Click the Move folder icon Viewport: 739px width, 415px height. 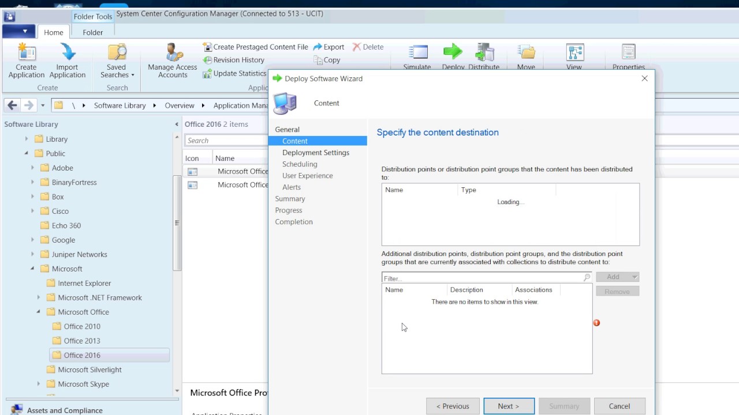[526, 52]
